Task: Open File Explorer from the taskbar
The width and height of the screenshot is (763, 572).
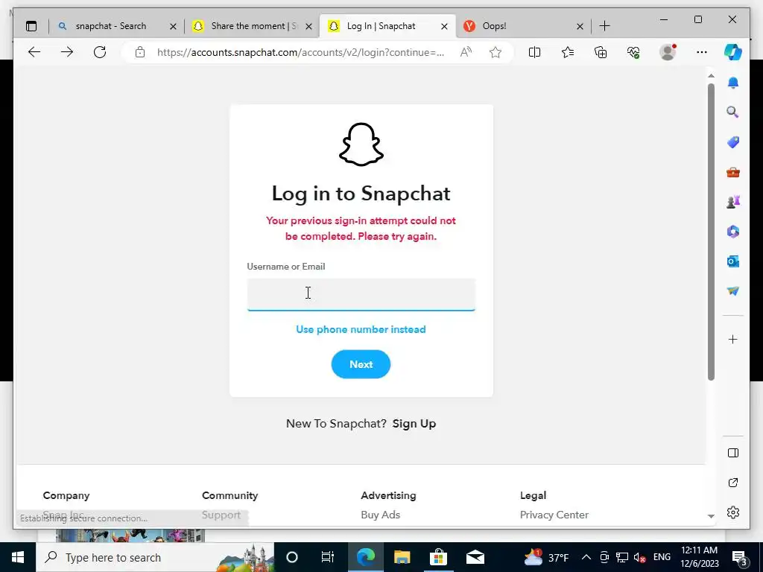Action: (402, 557)
